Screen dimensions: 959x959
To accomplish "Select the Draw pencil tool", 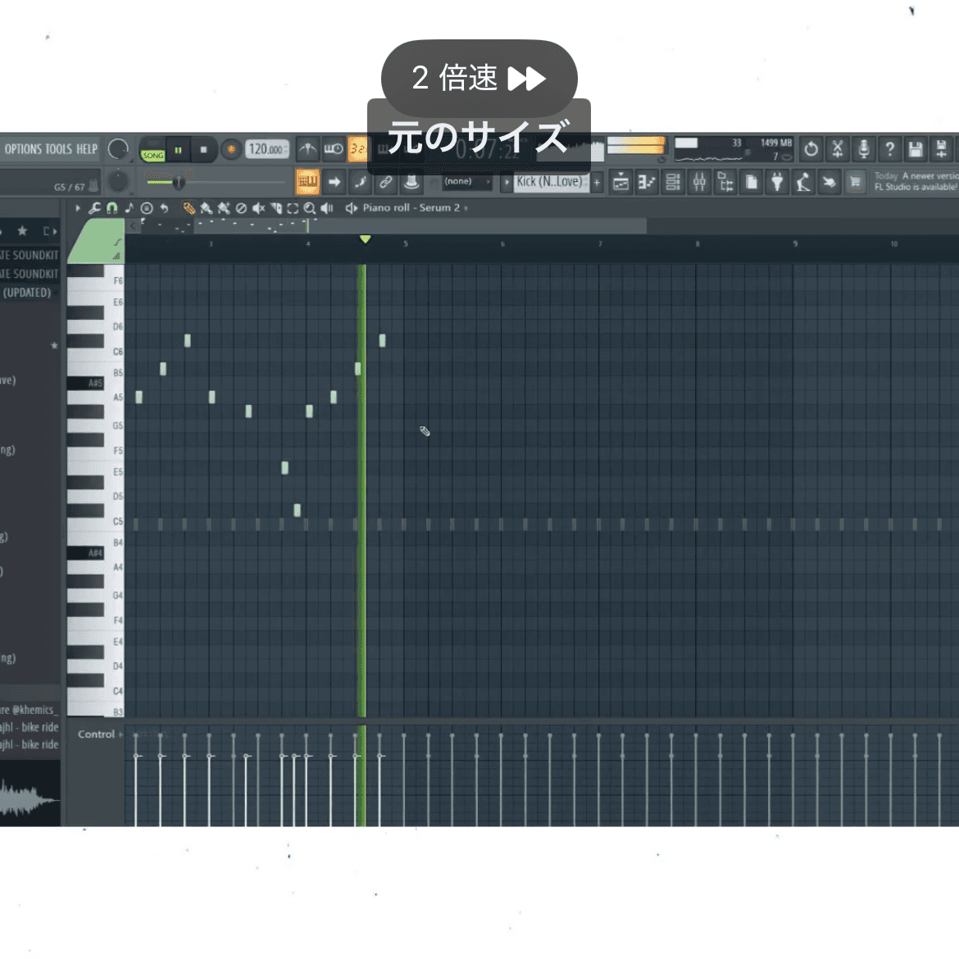I will pos(189,208).
